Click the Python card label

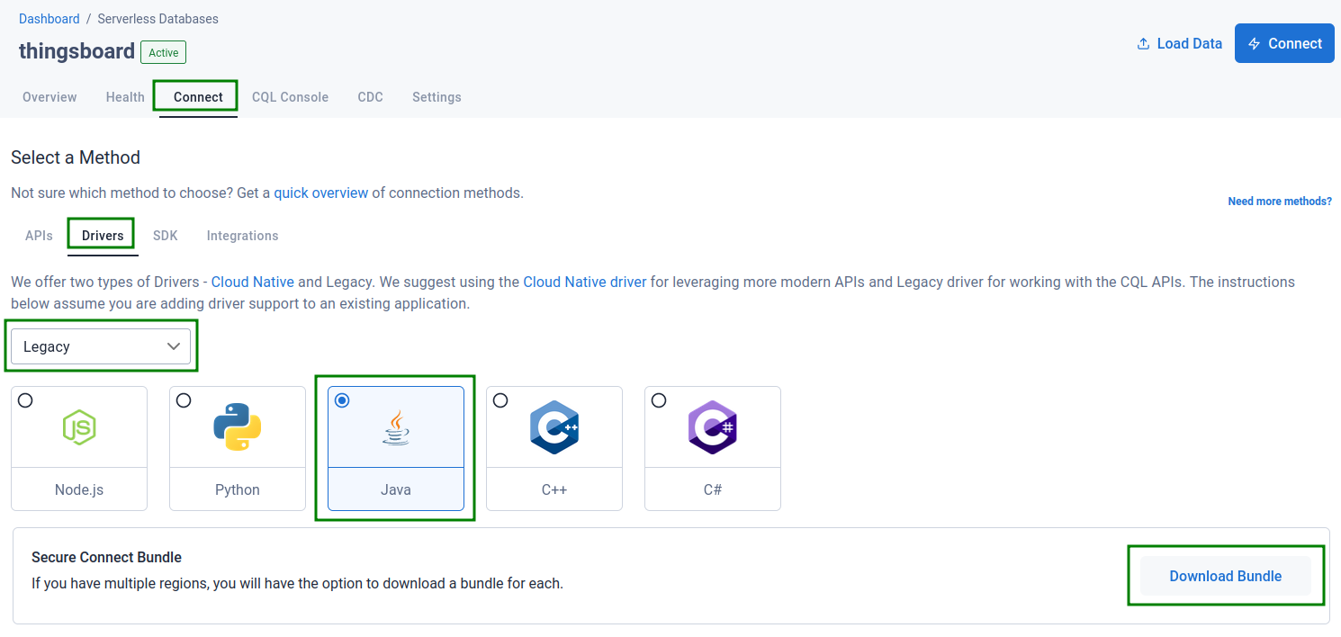[x=238, y=489]
